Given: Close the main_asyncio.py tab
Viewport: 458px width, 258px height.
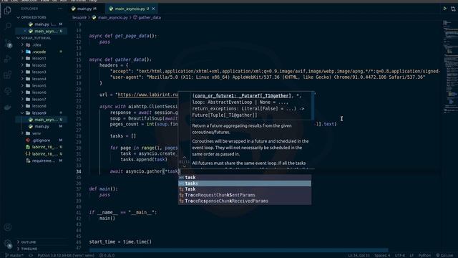Looking at the screenshot, I should point(153,9).
